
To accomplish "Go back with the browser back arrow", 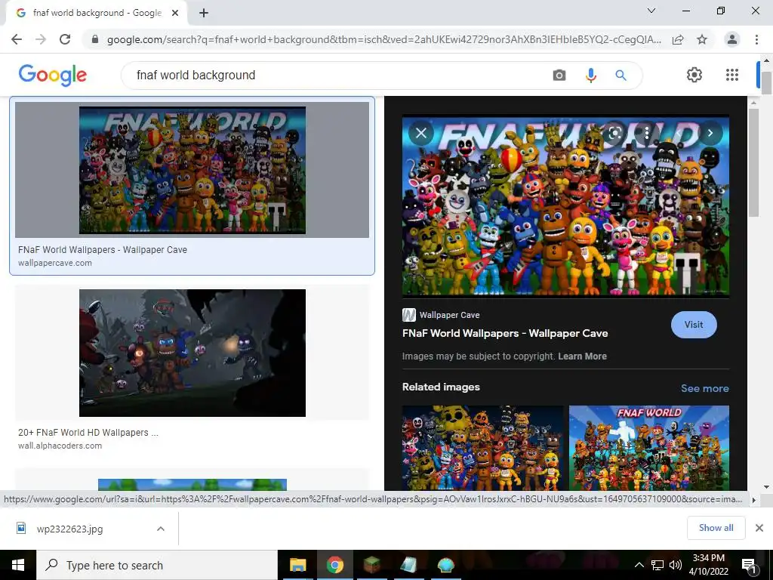I will pos(17,39).
